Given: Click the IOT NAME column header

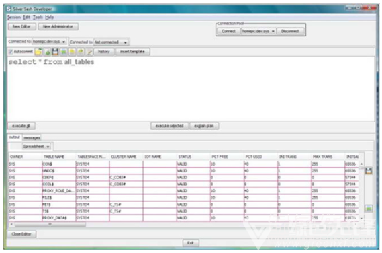Looking at the screenshot, I should point(160,157).
